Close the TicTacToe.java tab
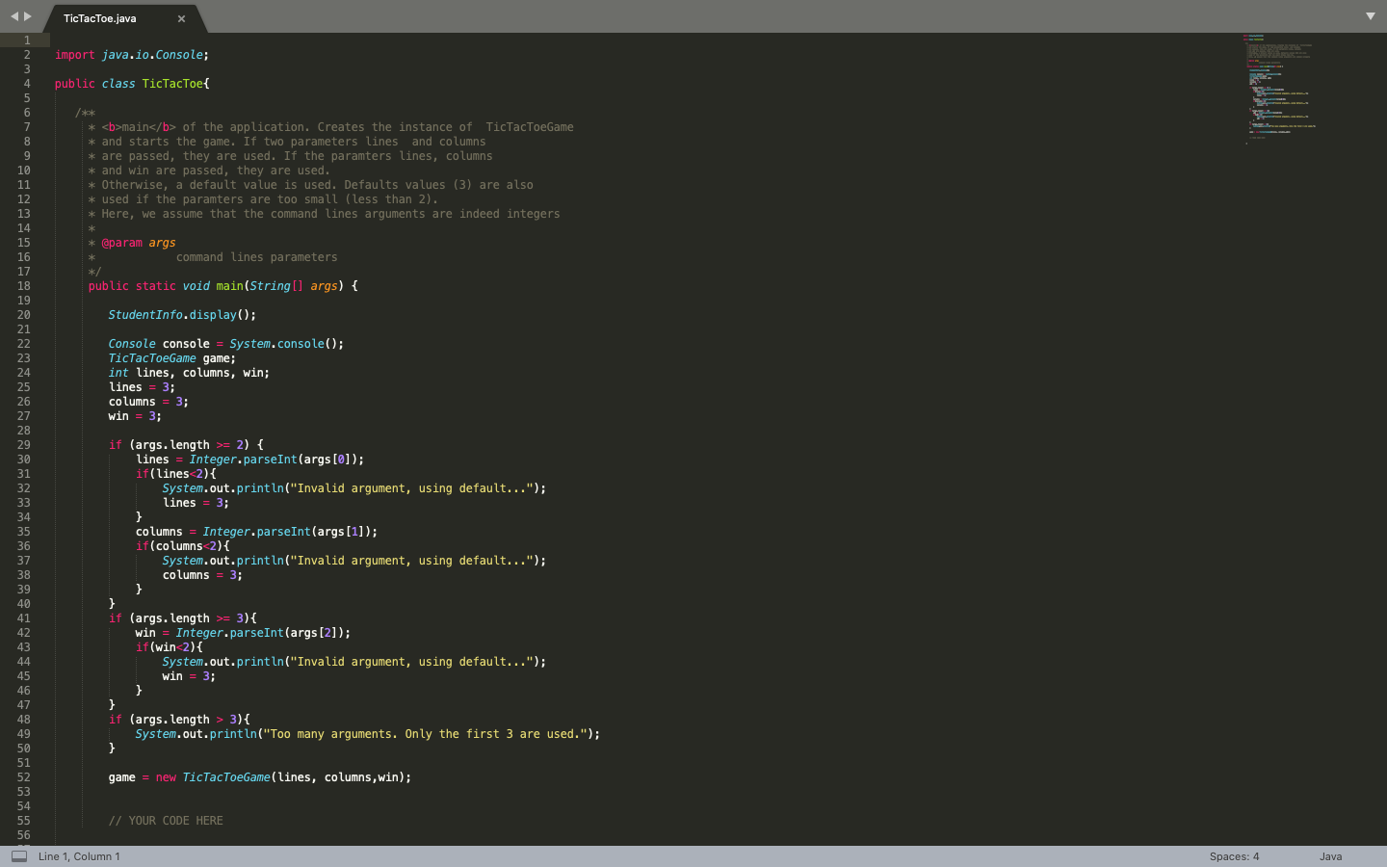Screen dimensions: 1387x867 [x=181, y=18]
